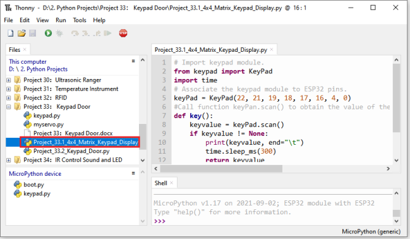Click the red Stop/Restart backend icon
Image resolution: width=410 pixels, height=239 pixels.
pyautogui.click(x=123, y=34)
